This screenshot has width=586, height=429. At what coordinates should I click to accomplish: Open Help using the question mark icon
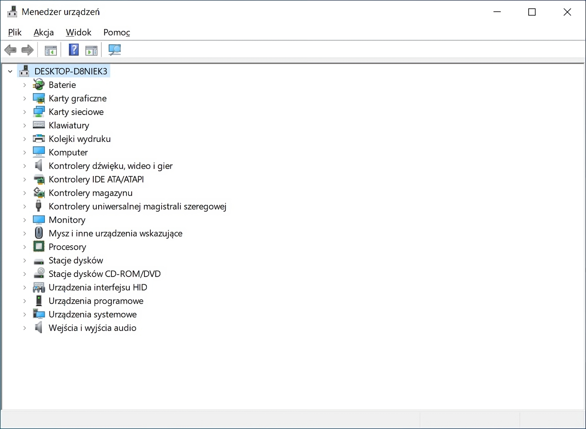click(x=74, y=49)
